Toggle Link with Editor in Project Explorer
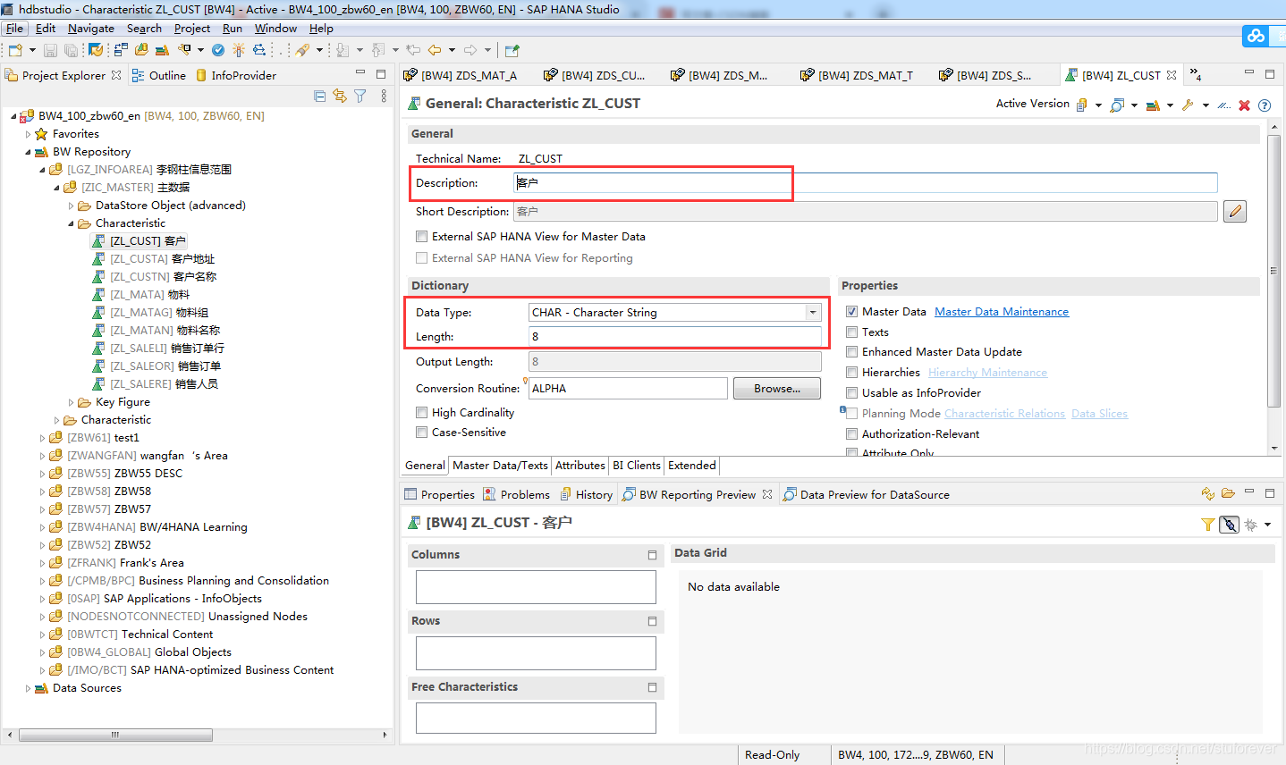 [x=340, y=96]
